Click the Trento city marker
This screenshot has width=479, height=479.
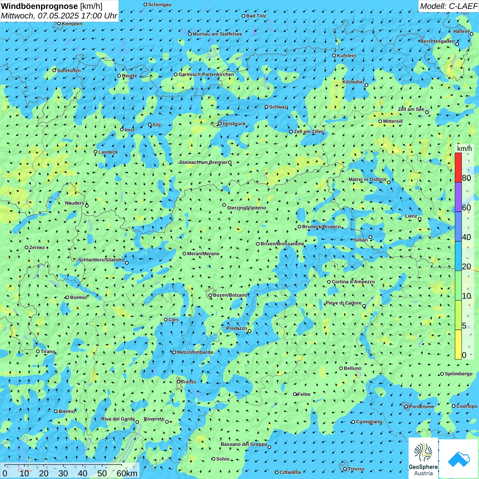pos(179,382)
